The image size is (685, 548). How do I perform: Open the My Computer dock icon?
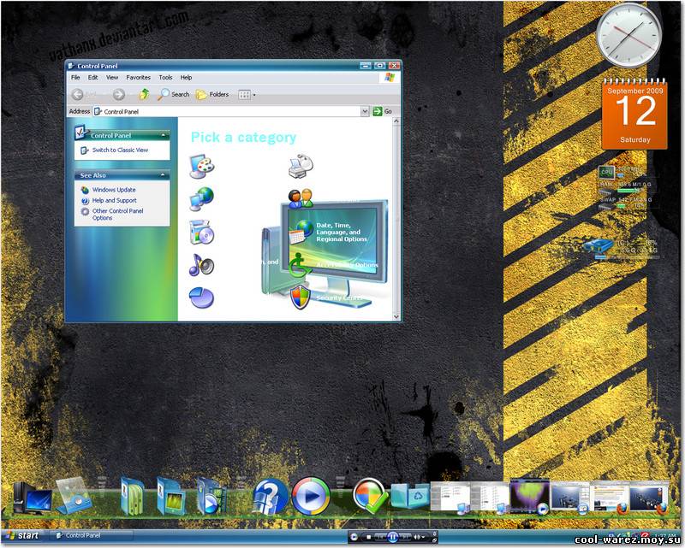(x=32, y=498)
